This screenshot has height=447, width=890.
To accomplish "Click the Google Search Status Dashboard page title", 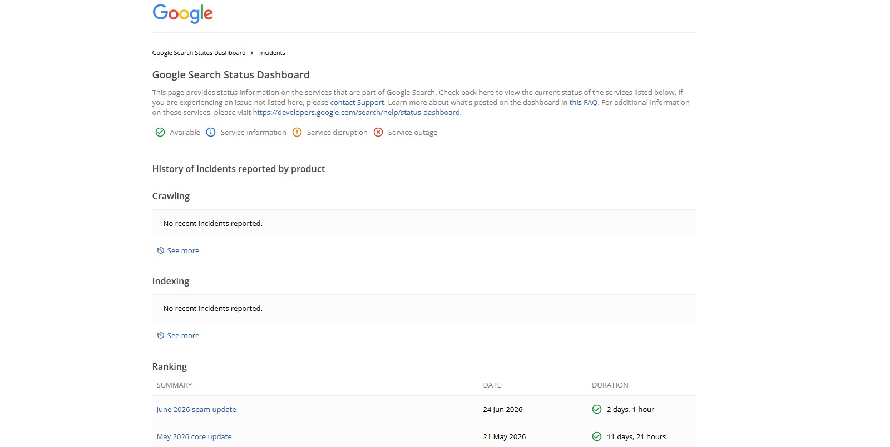I will pos(231,74).
